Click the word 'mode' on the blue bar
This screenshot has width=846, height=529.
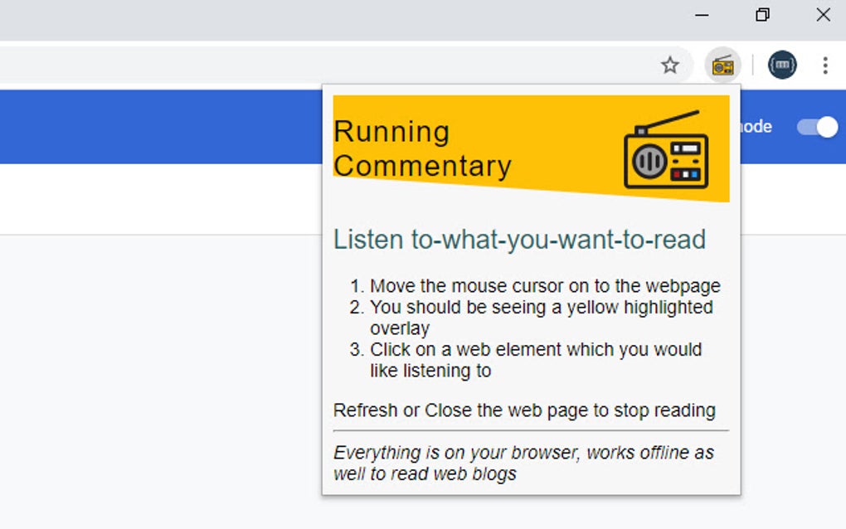(756, 127)
